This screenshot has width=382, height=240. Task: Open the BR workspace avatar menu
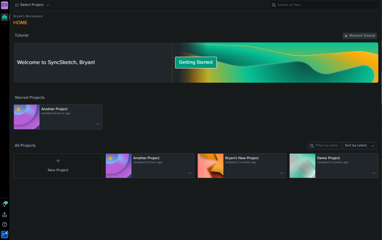[5, 5]
